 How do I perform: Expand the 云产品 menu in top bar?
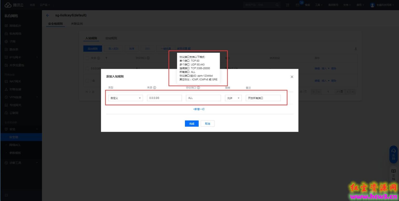[x=45, y=5]
